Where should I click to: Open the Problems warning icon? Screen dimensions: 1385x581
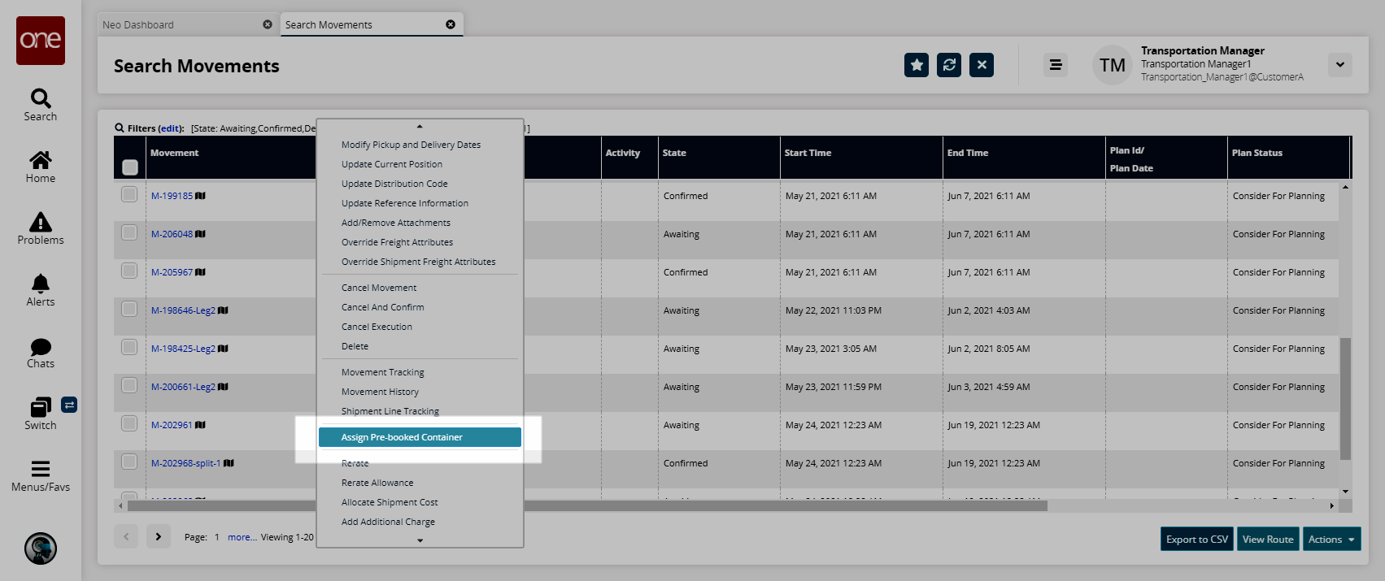[x=41, y=222]
